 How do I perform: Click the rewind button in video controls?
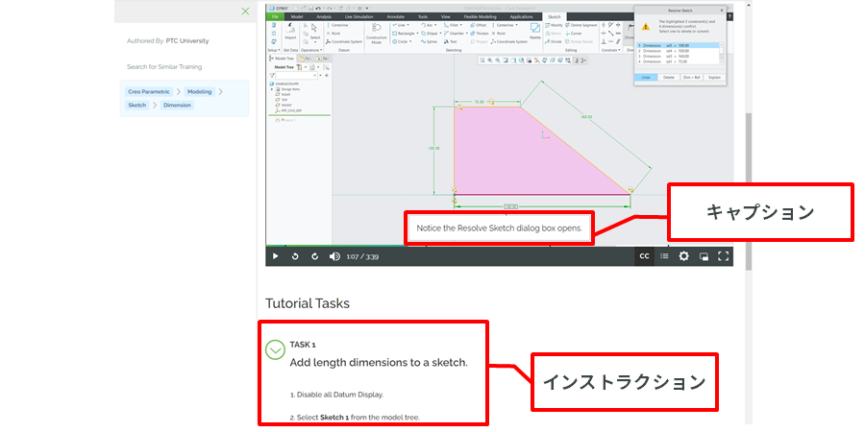coord(295,256)
